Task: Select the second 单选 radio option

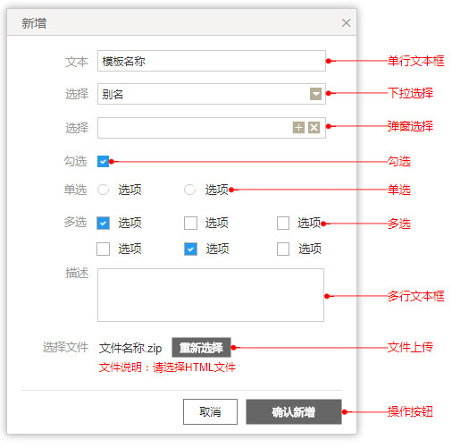Action: point(189,190)
